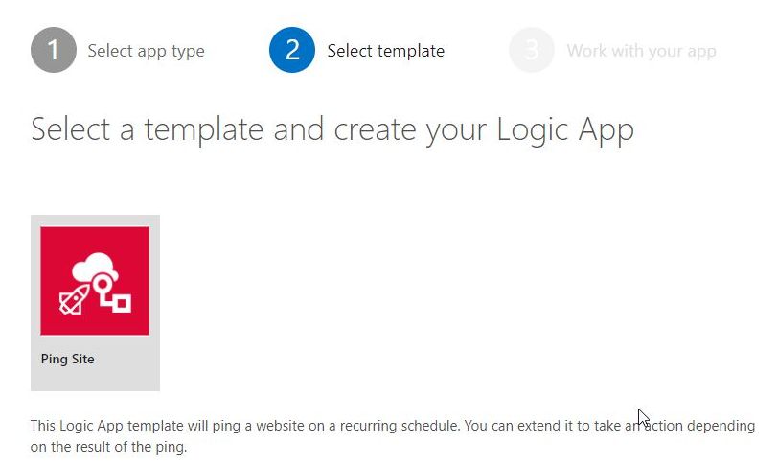This screenshot has height=467, width=778.
Task: Click the grey step 1 circle
Action: pyautogui.click(x=54, y=50)
